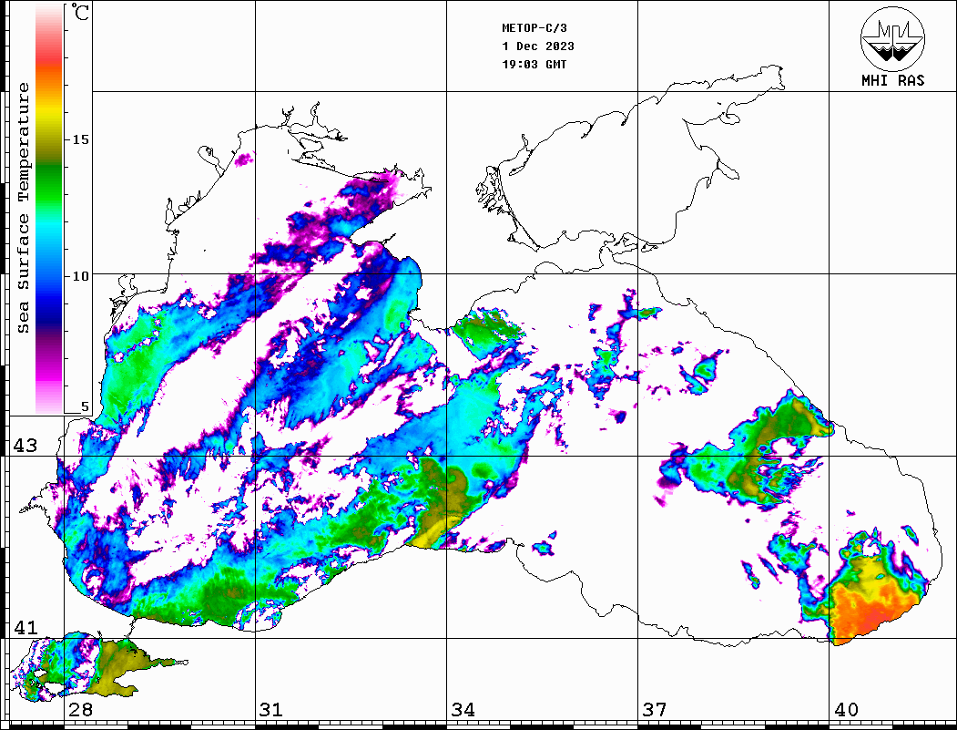
Task: Click the 5 tick on temperature scale
Action: click(85, 406)
